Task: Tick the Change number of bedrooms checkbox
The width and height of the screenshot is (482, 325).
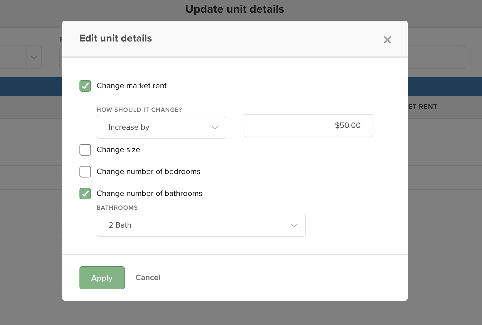Action: pos(85,172)
